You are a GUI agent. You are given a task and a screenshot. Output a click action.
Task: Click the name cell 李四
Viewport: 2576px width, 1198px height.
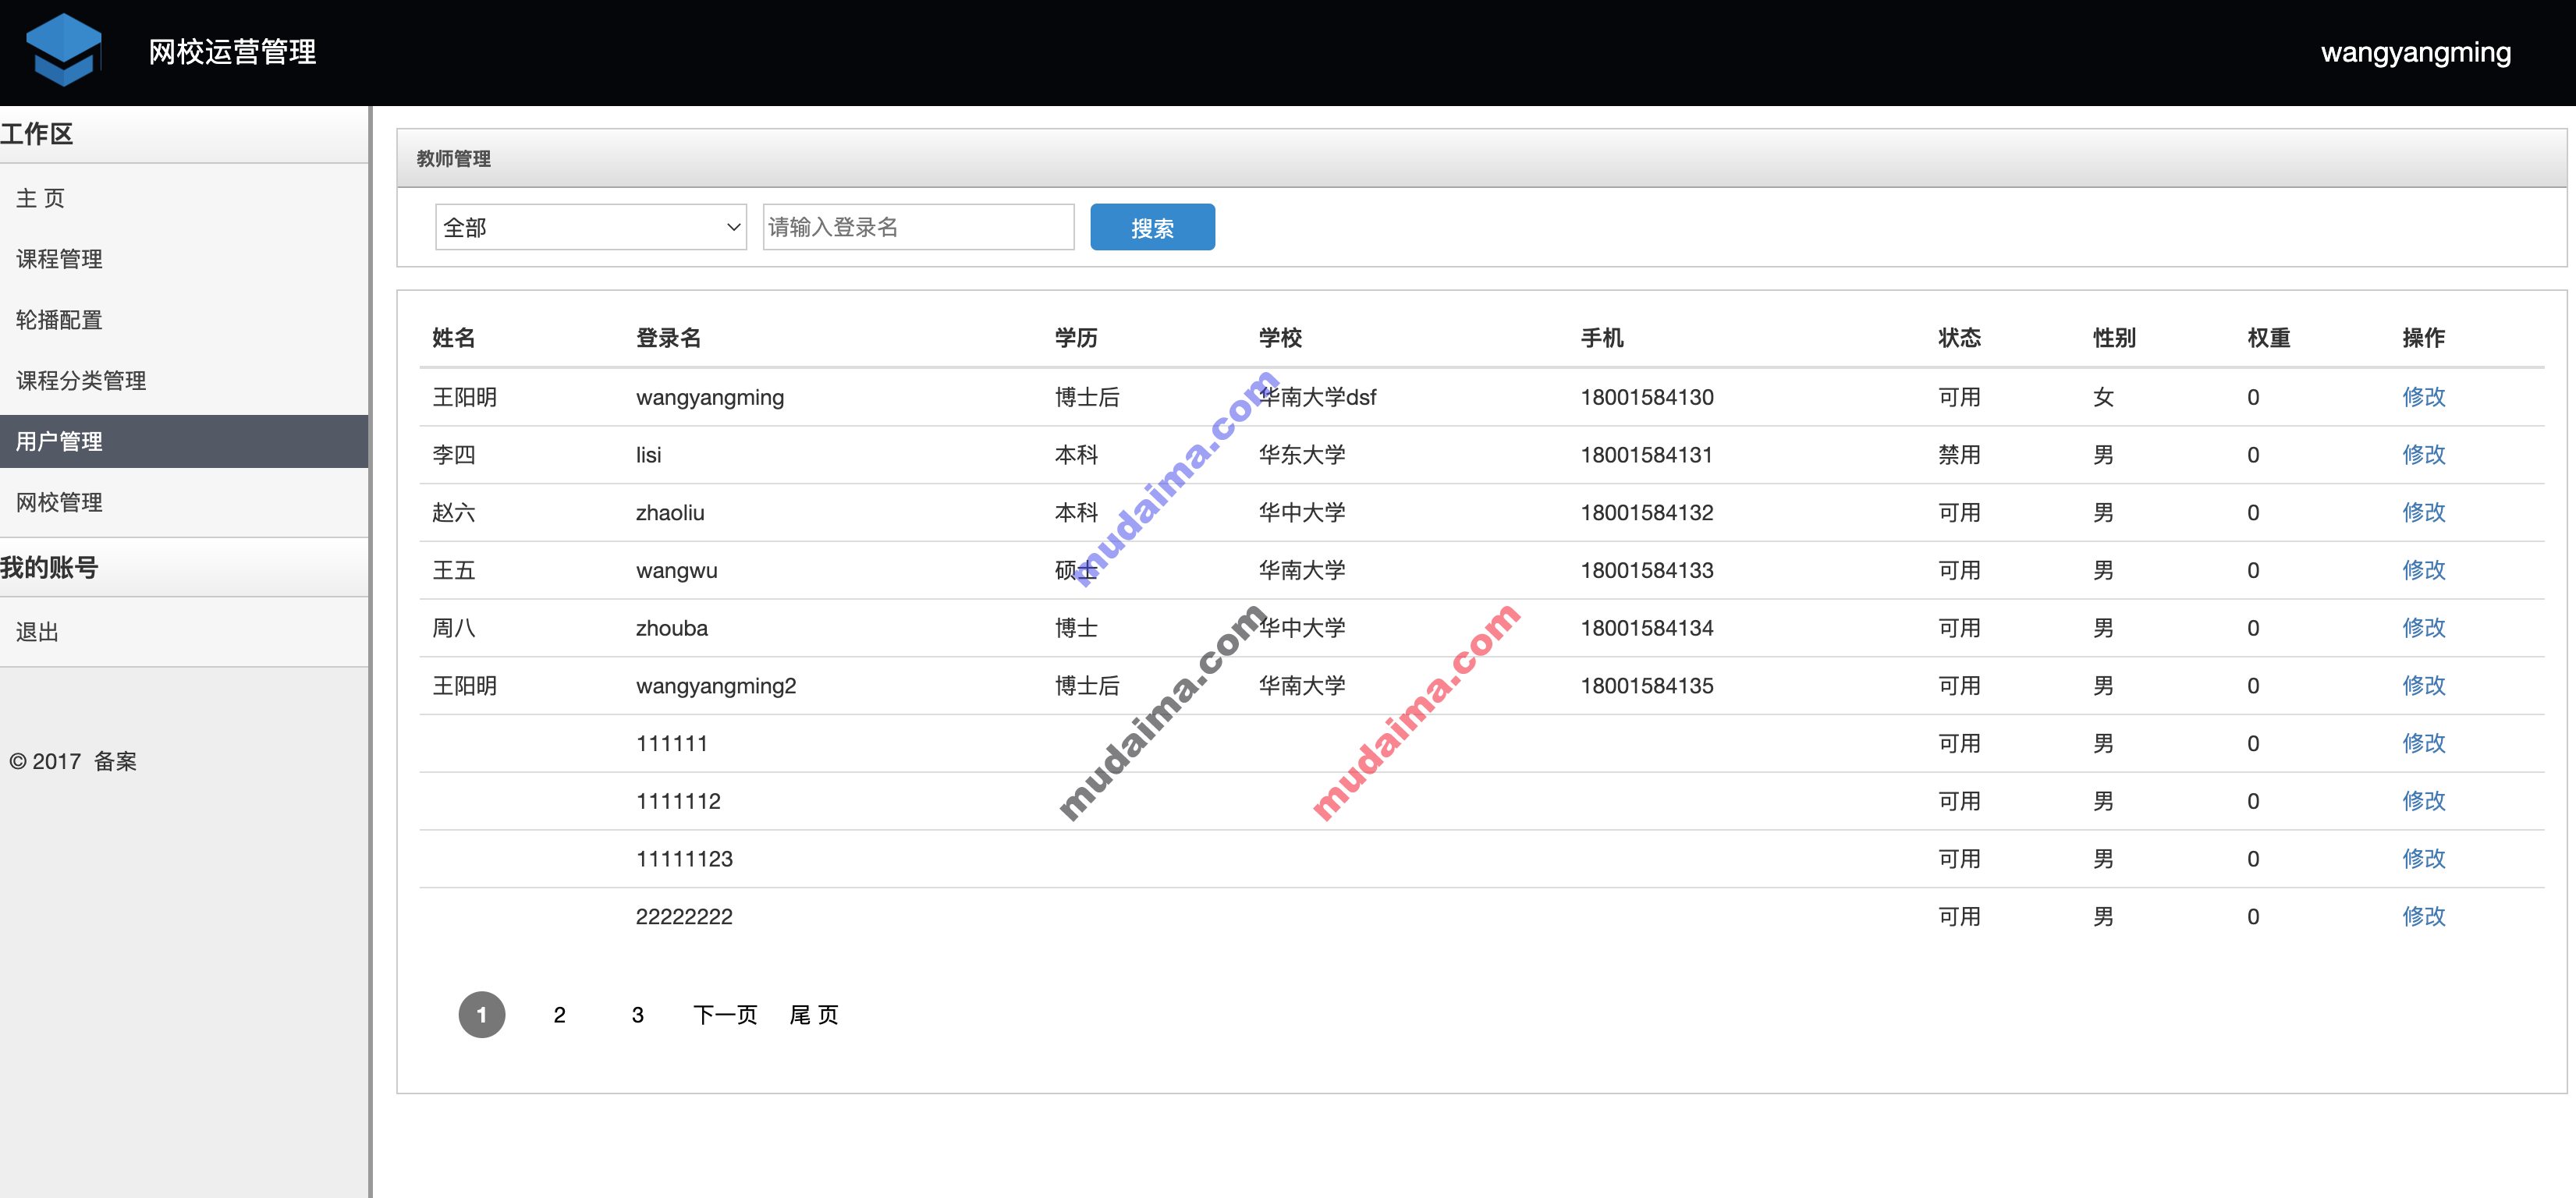pos(453,455)
